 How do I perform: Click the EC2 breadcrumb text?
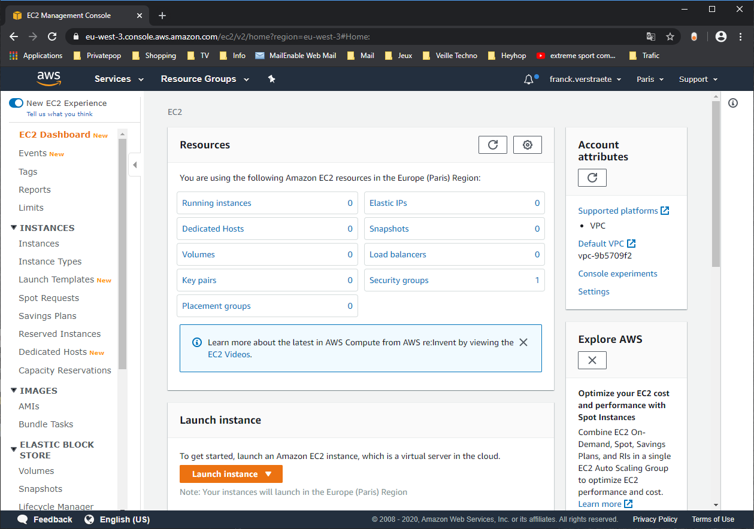175,112
